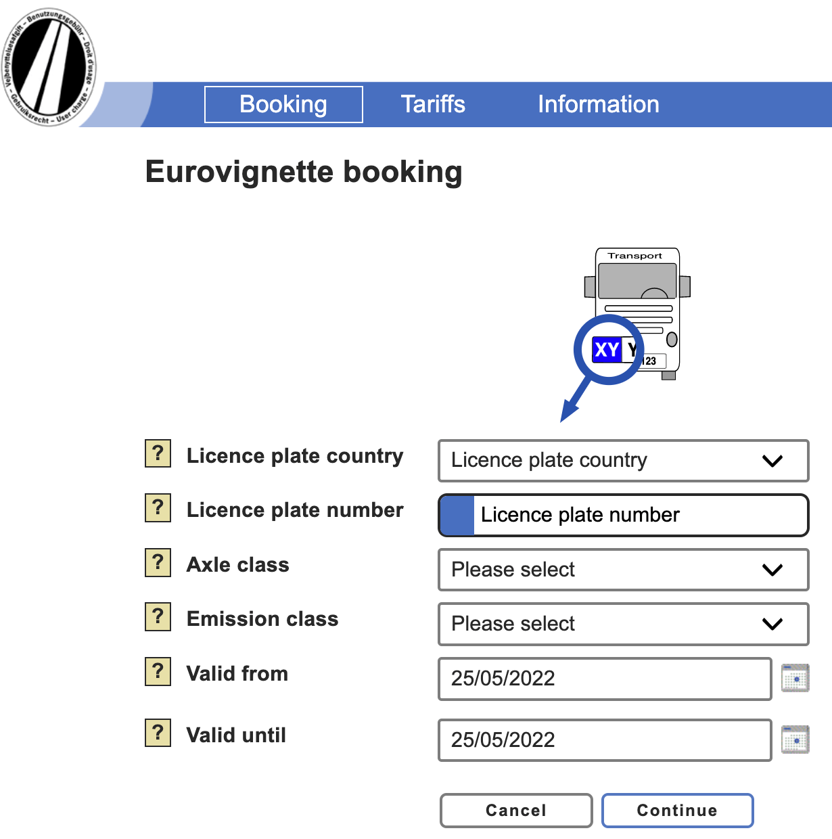The width and height of the screenshot is (832, 839).
Task: Switch to the Tariffs tab
Action: click(x=434, y=104)
